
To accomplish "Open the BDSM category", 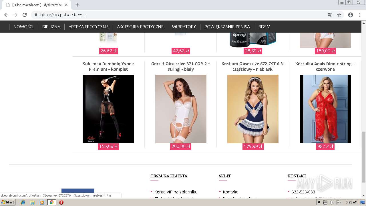I will point(264,27).
